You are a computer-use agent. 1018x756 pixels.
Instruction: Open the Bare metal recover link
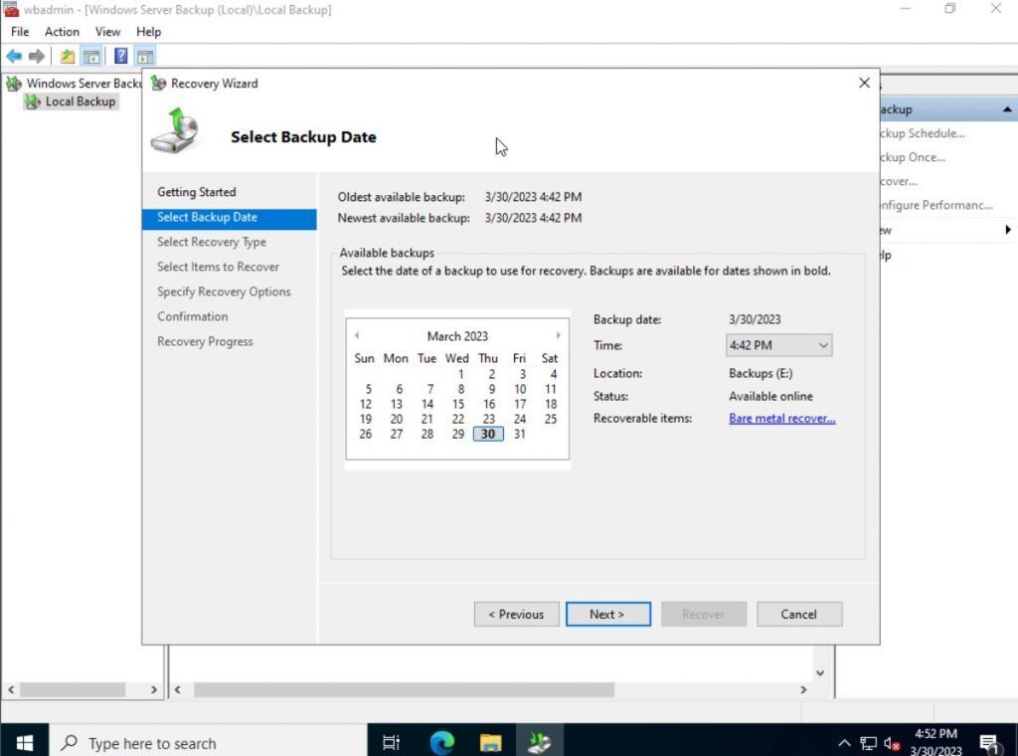[781, 418]
